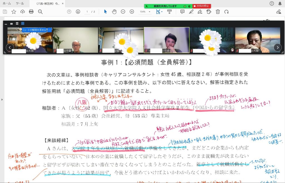This screenshot has height=183, width=285.
Task: Click ミュートの解除を求める button
Action: point(35,30)
